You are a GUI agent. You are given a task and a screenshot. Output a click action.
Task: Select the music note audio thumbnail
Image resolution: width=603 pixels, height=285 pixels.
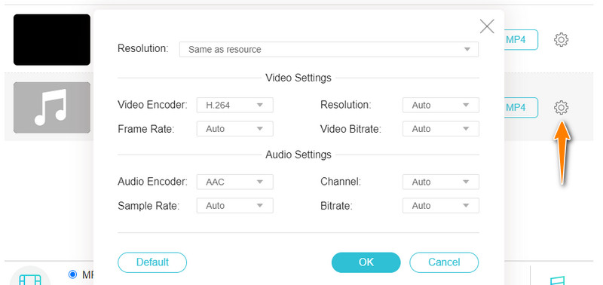coord(52,107)
